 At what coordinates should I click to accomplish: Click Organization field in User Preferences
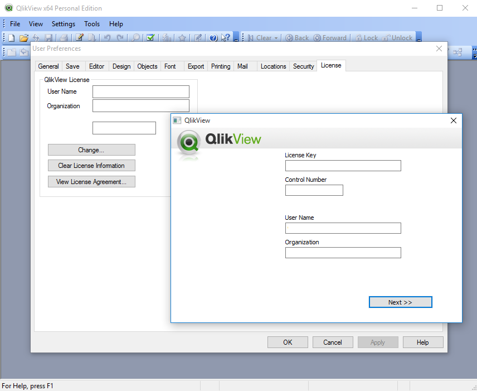point(141,106)
